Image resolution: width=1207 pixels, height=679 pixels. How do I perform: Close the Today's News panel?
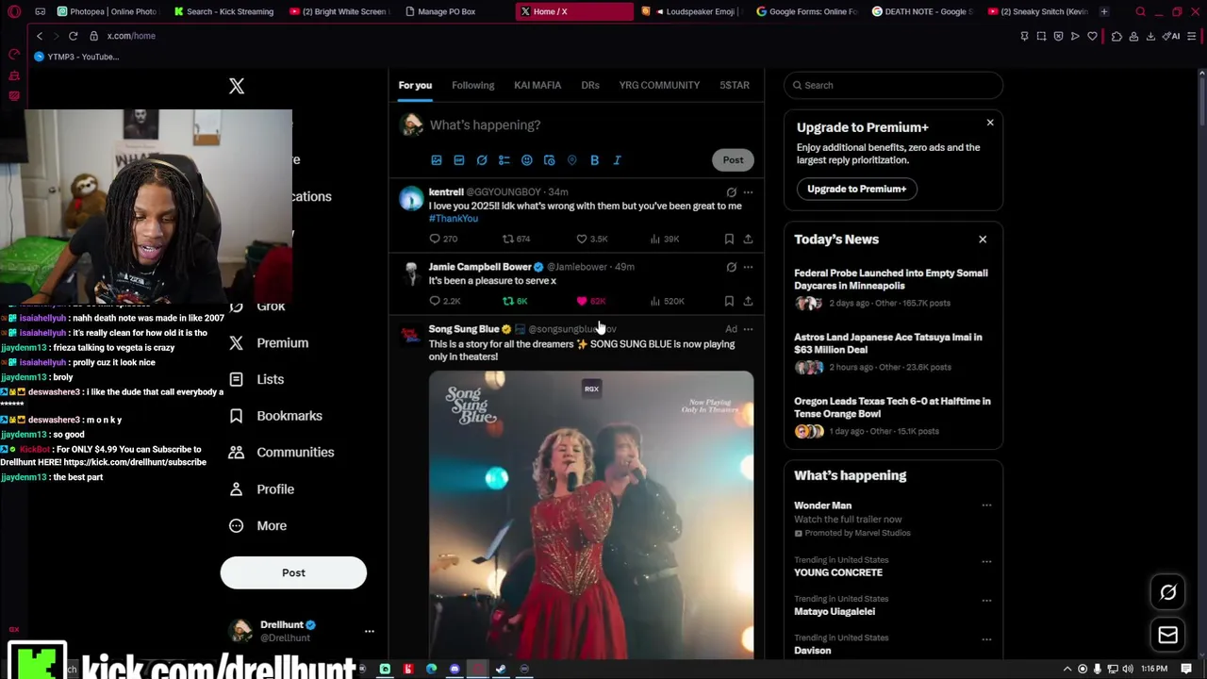983,240
